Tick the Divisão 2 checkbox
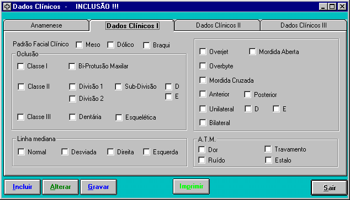The height and width of the screenshot is (200, 350). [72, 99]
